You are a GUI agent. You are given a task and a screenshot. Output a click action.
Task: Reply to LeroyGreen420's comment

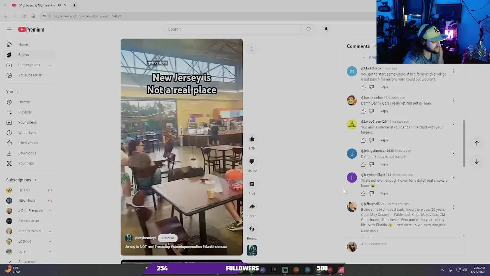(x=384, y=140)
